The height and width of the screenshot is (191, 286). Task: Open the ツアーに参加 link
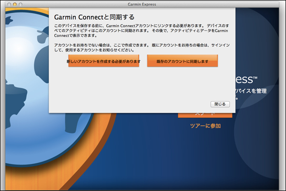point(205,126)
